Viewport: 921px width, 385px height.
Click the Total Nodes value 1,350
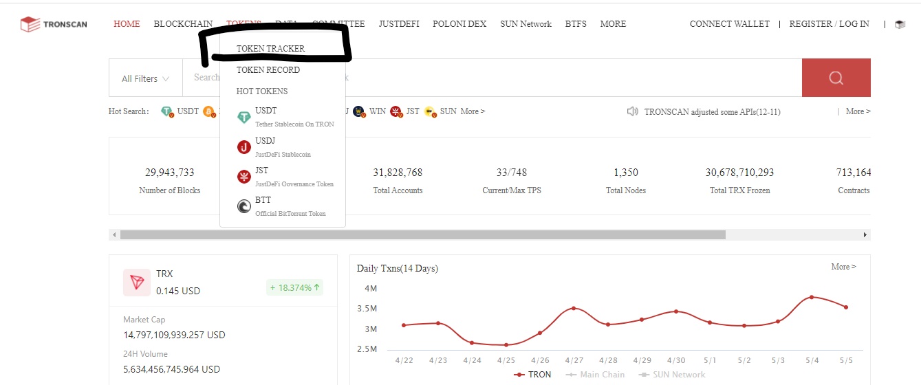626,173
